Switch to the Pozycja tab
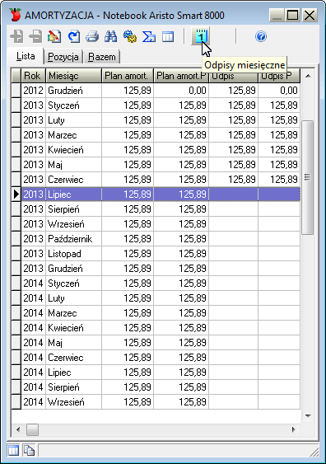 pyautogui.click(x=63, y=57)
